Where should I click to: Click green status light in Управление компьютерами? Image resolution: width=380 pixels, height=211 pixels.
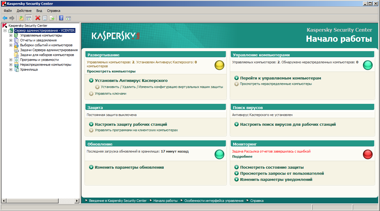click(368, 65)
